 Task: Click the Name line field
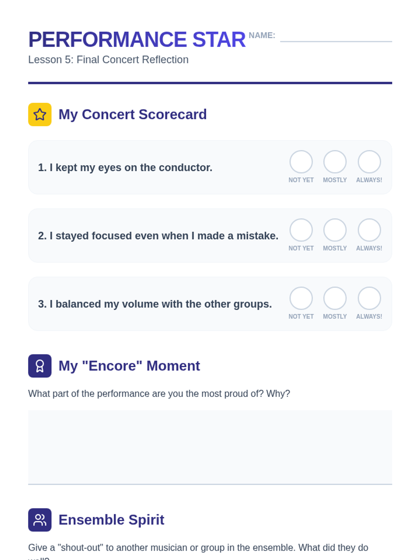point(336,37)
